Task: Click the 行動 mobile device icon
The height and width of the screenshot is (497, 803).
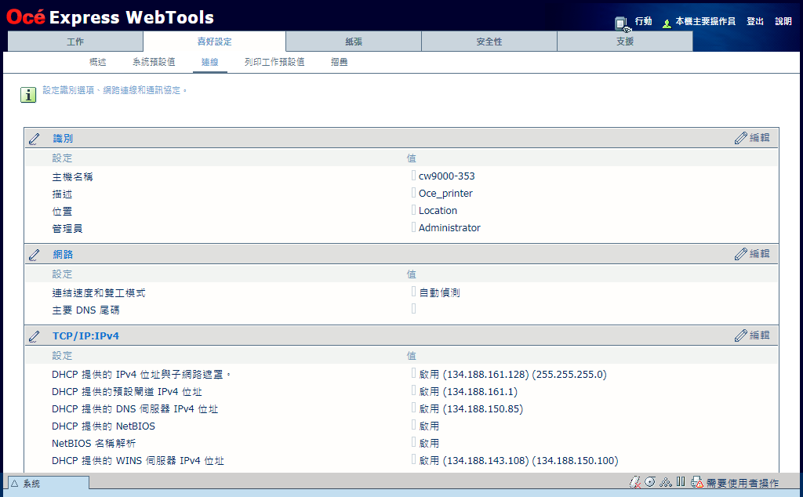Action: point(622,24)
